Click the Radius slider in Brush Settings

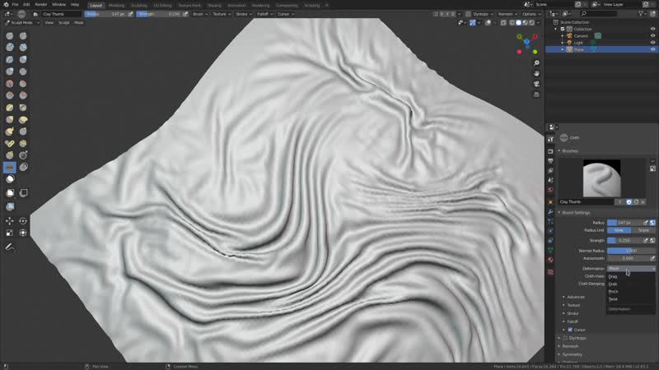click(x=625, y=223)
